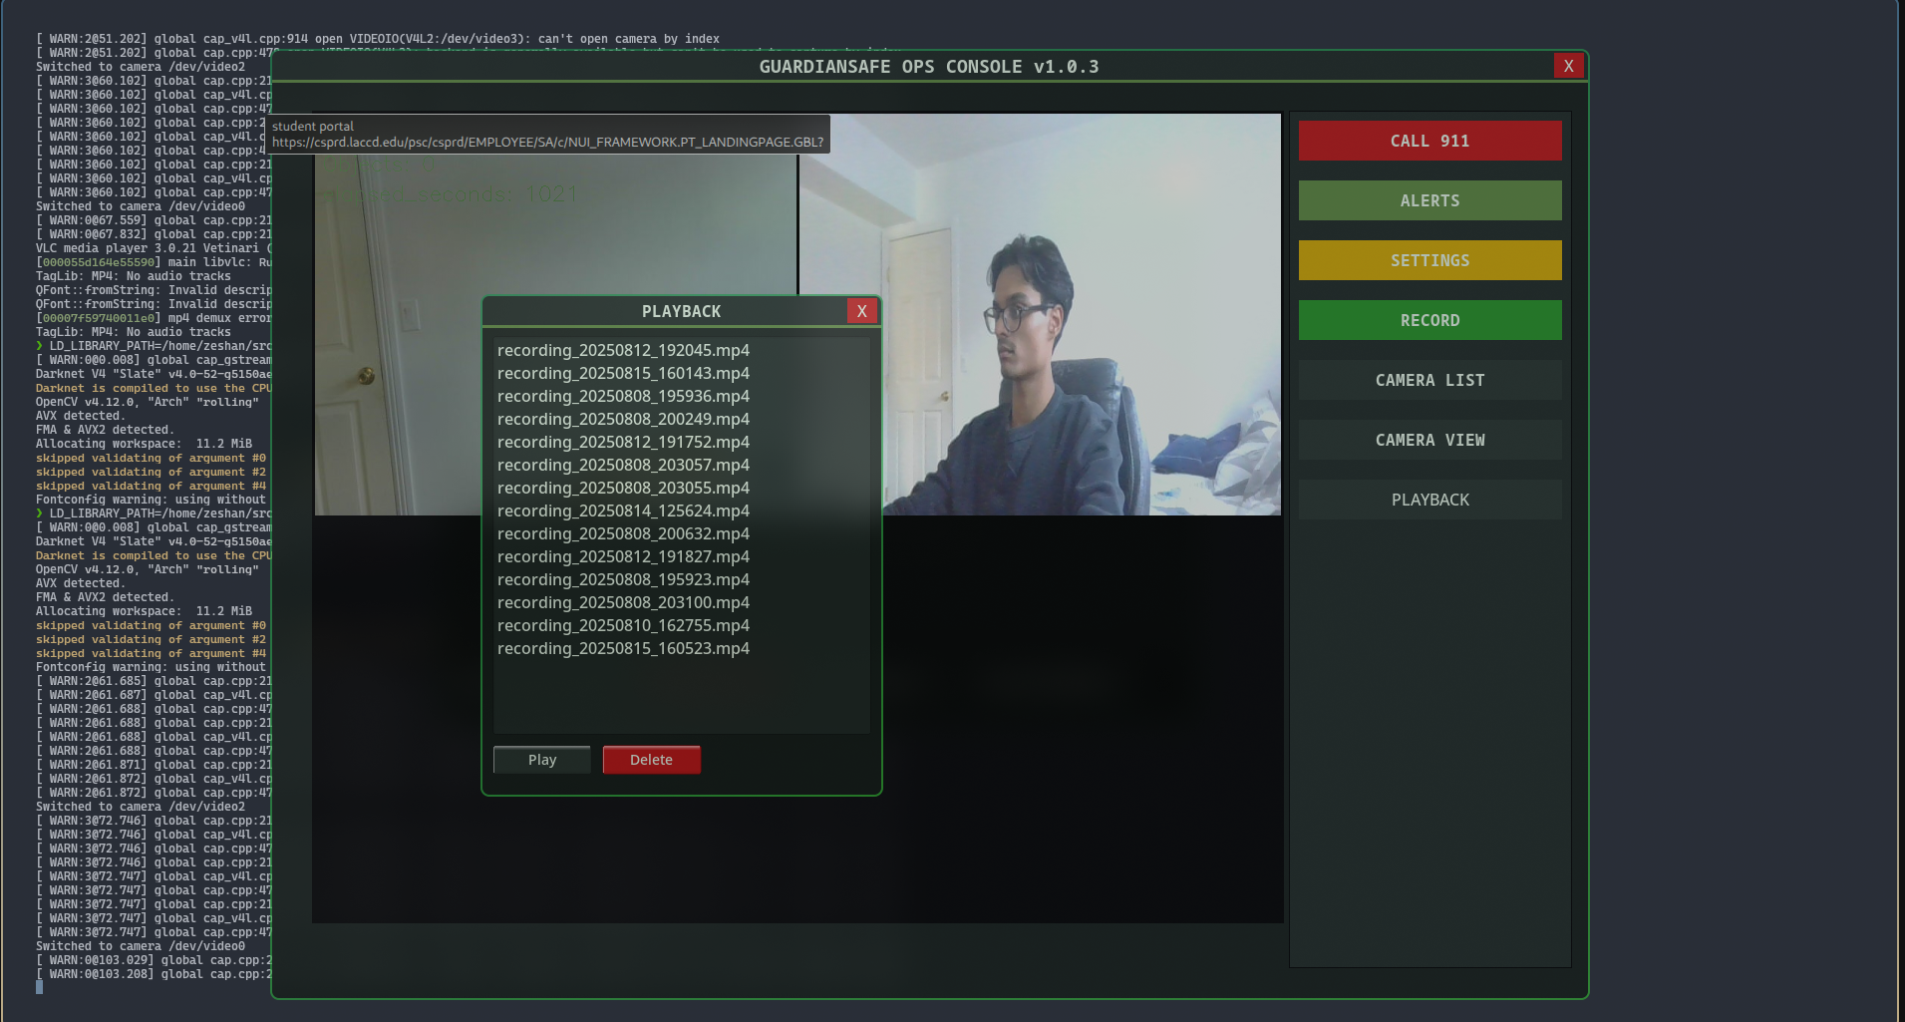Click the red CALL 911 button
This screenshot has width=1905, height=1022.
[1429, 141]
